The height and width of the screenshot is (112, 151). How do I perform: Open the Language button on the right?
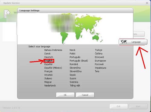pos(133,42)
